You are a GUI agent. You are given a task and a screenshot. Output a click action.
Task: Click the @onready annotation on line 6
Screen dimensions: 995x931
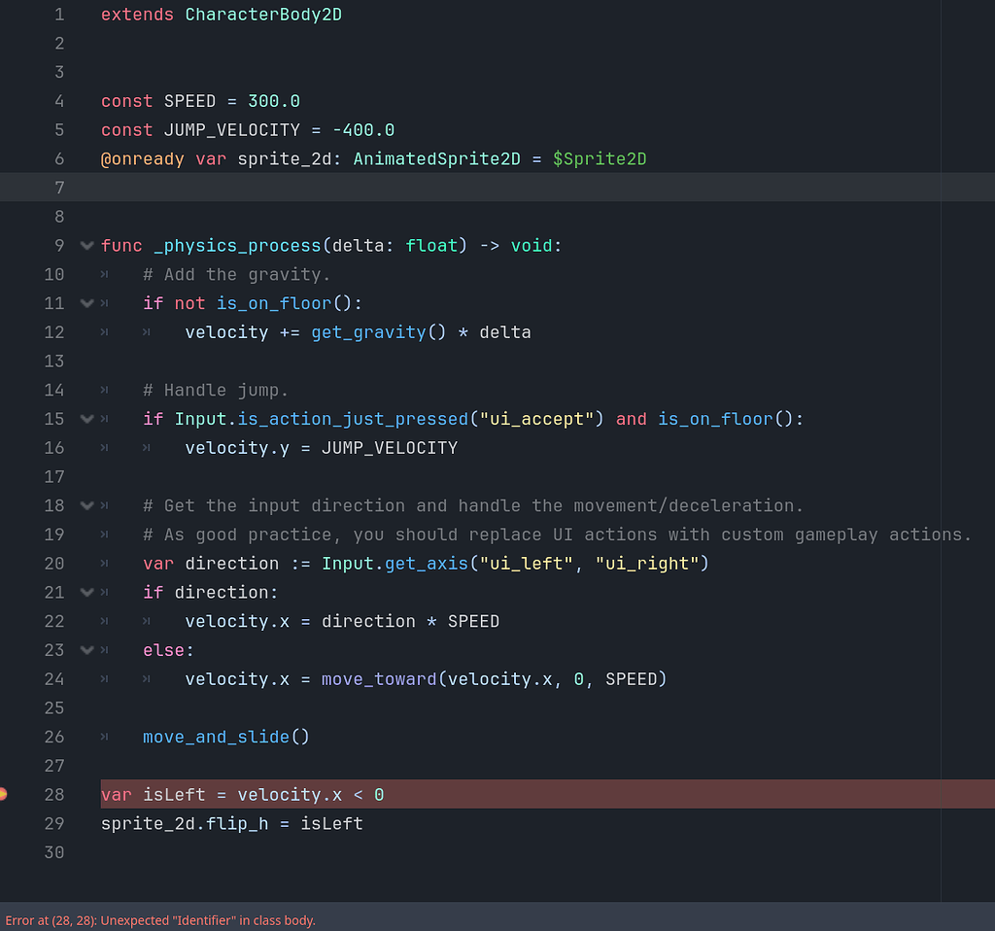143,158
